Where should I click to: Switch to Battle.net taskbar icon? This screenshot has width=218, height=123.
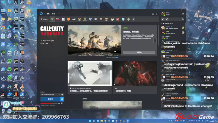coord(128,121)
